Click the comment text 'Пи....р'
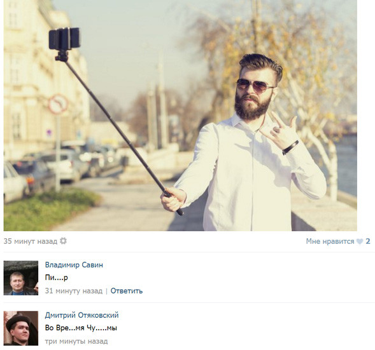 (x=57, y=278)
